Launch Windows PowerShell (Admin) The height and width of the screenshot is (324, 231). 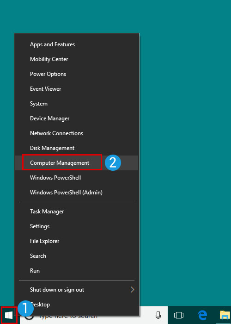click(77, 193)
